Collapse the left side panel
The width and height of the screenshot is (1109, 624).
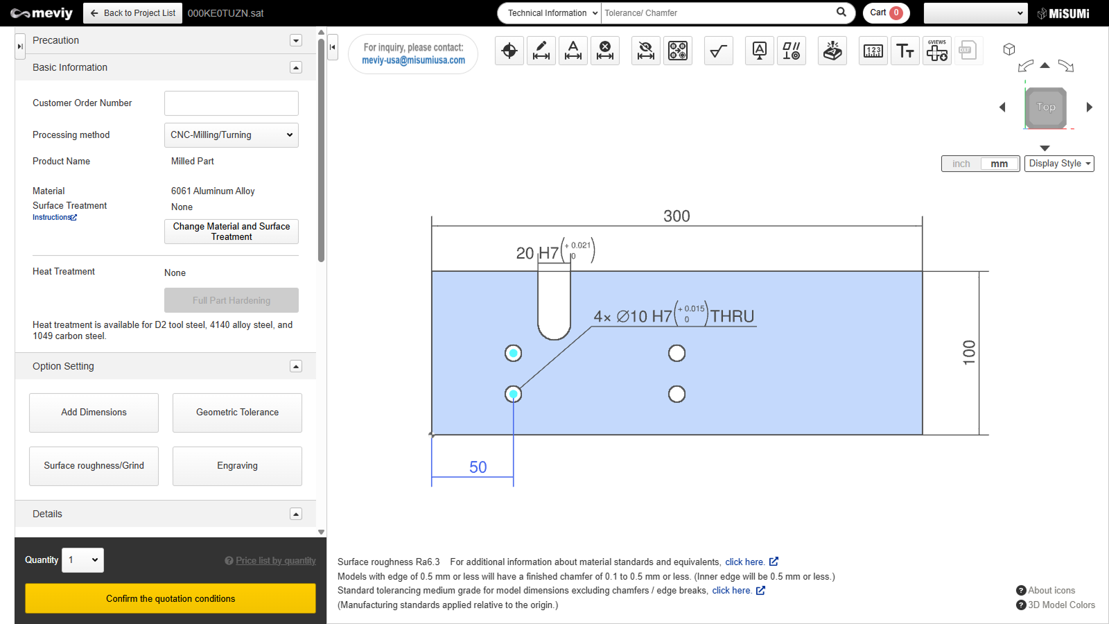tap(333, 47)
